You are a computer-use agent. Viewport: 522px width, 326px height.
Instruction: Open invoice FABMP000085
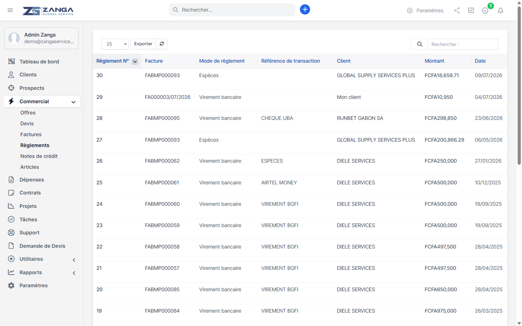(x=162, y=289)
